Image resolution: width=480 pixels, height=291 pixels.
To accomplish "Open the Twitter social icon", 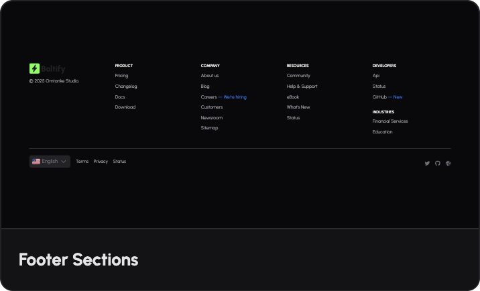I will click(427, 163).
